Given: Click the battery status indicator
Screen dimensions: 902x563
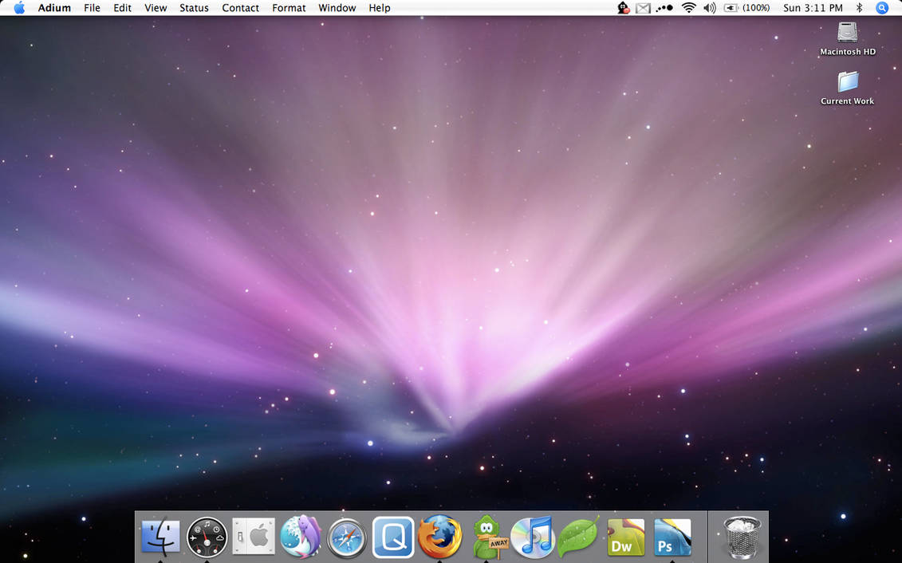Looking at the screenshot, I should click(x=746, y=8).
